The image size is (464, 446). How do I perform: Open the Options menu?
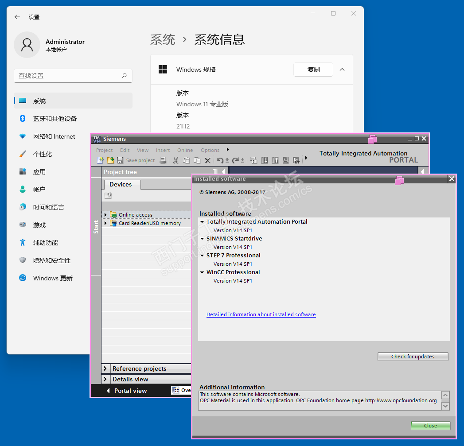210,150
